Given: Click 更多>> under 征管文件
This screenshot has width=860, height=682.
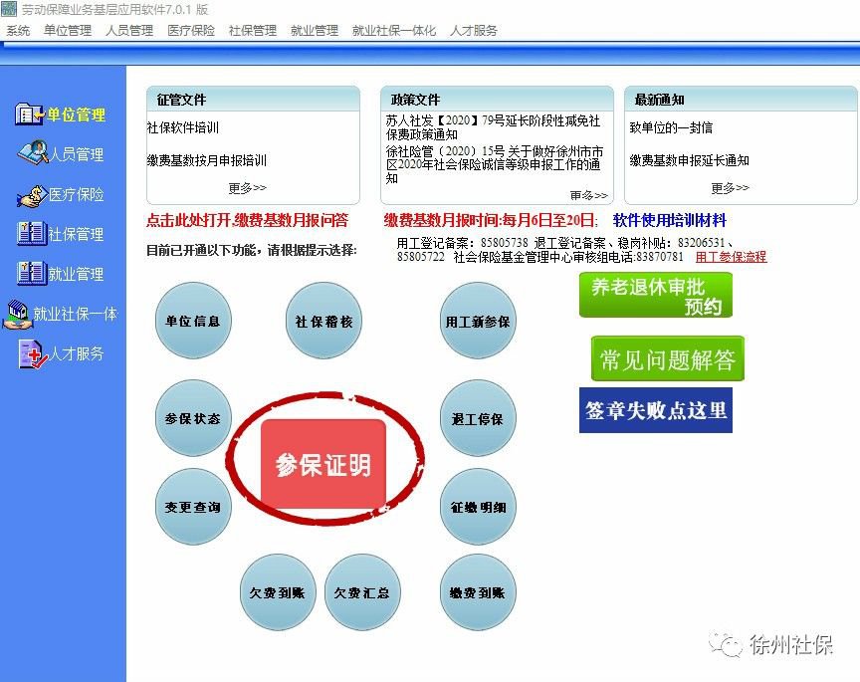Looking at the screenshot, I should [x=248, y=188].
